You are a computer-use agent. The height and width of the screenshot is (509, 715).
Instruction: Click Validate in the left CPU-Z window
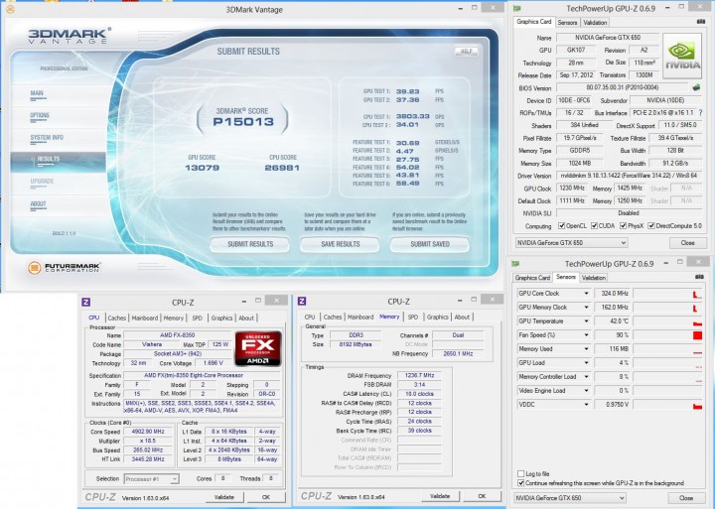[x=223, y=498]
